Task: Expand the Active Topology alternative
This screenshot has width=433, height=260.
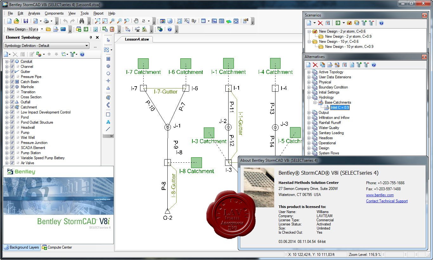Action: pos(309,72)
